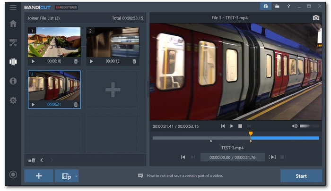This screenshot has height=191, width=331.
Task: Click the bracket-stop segment icon
Action: click(282, 157)
